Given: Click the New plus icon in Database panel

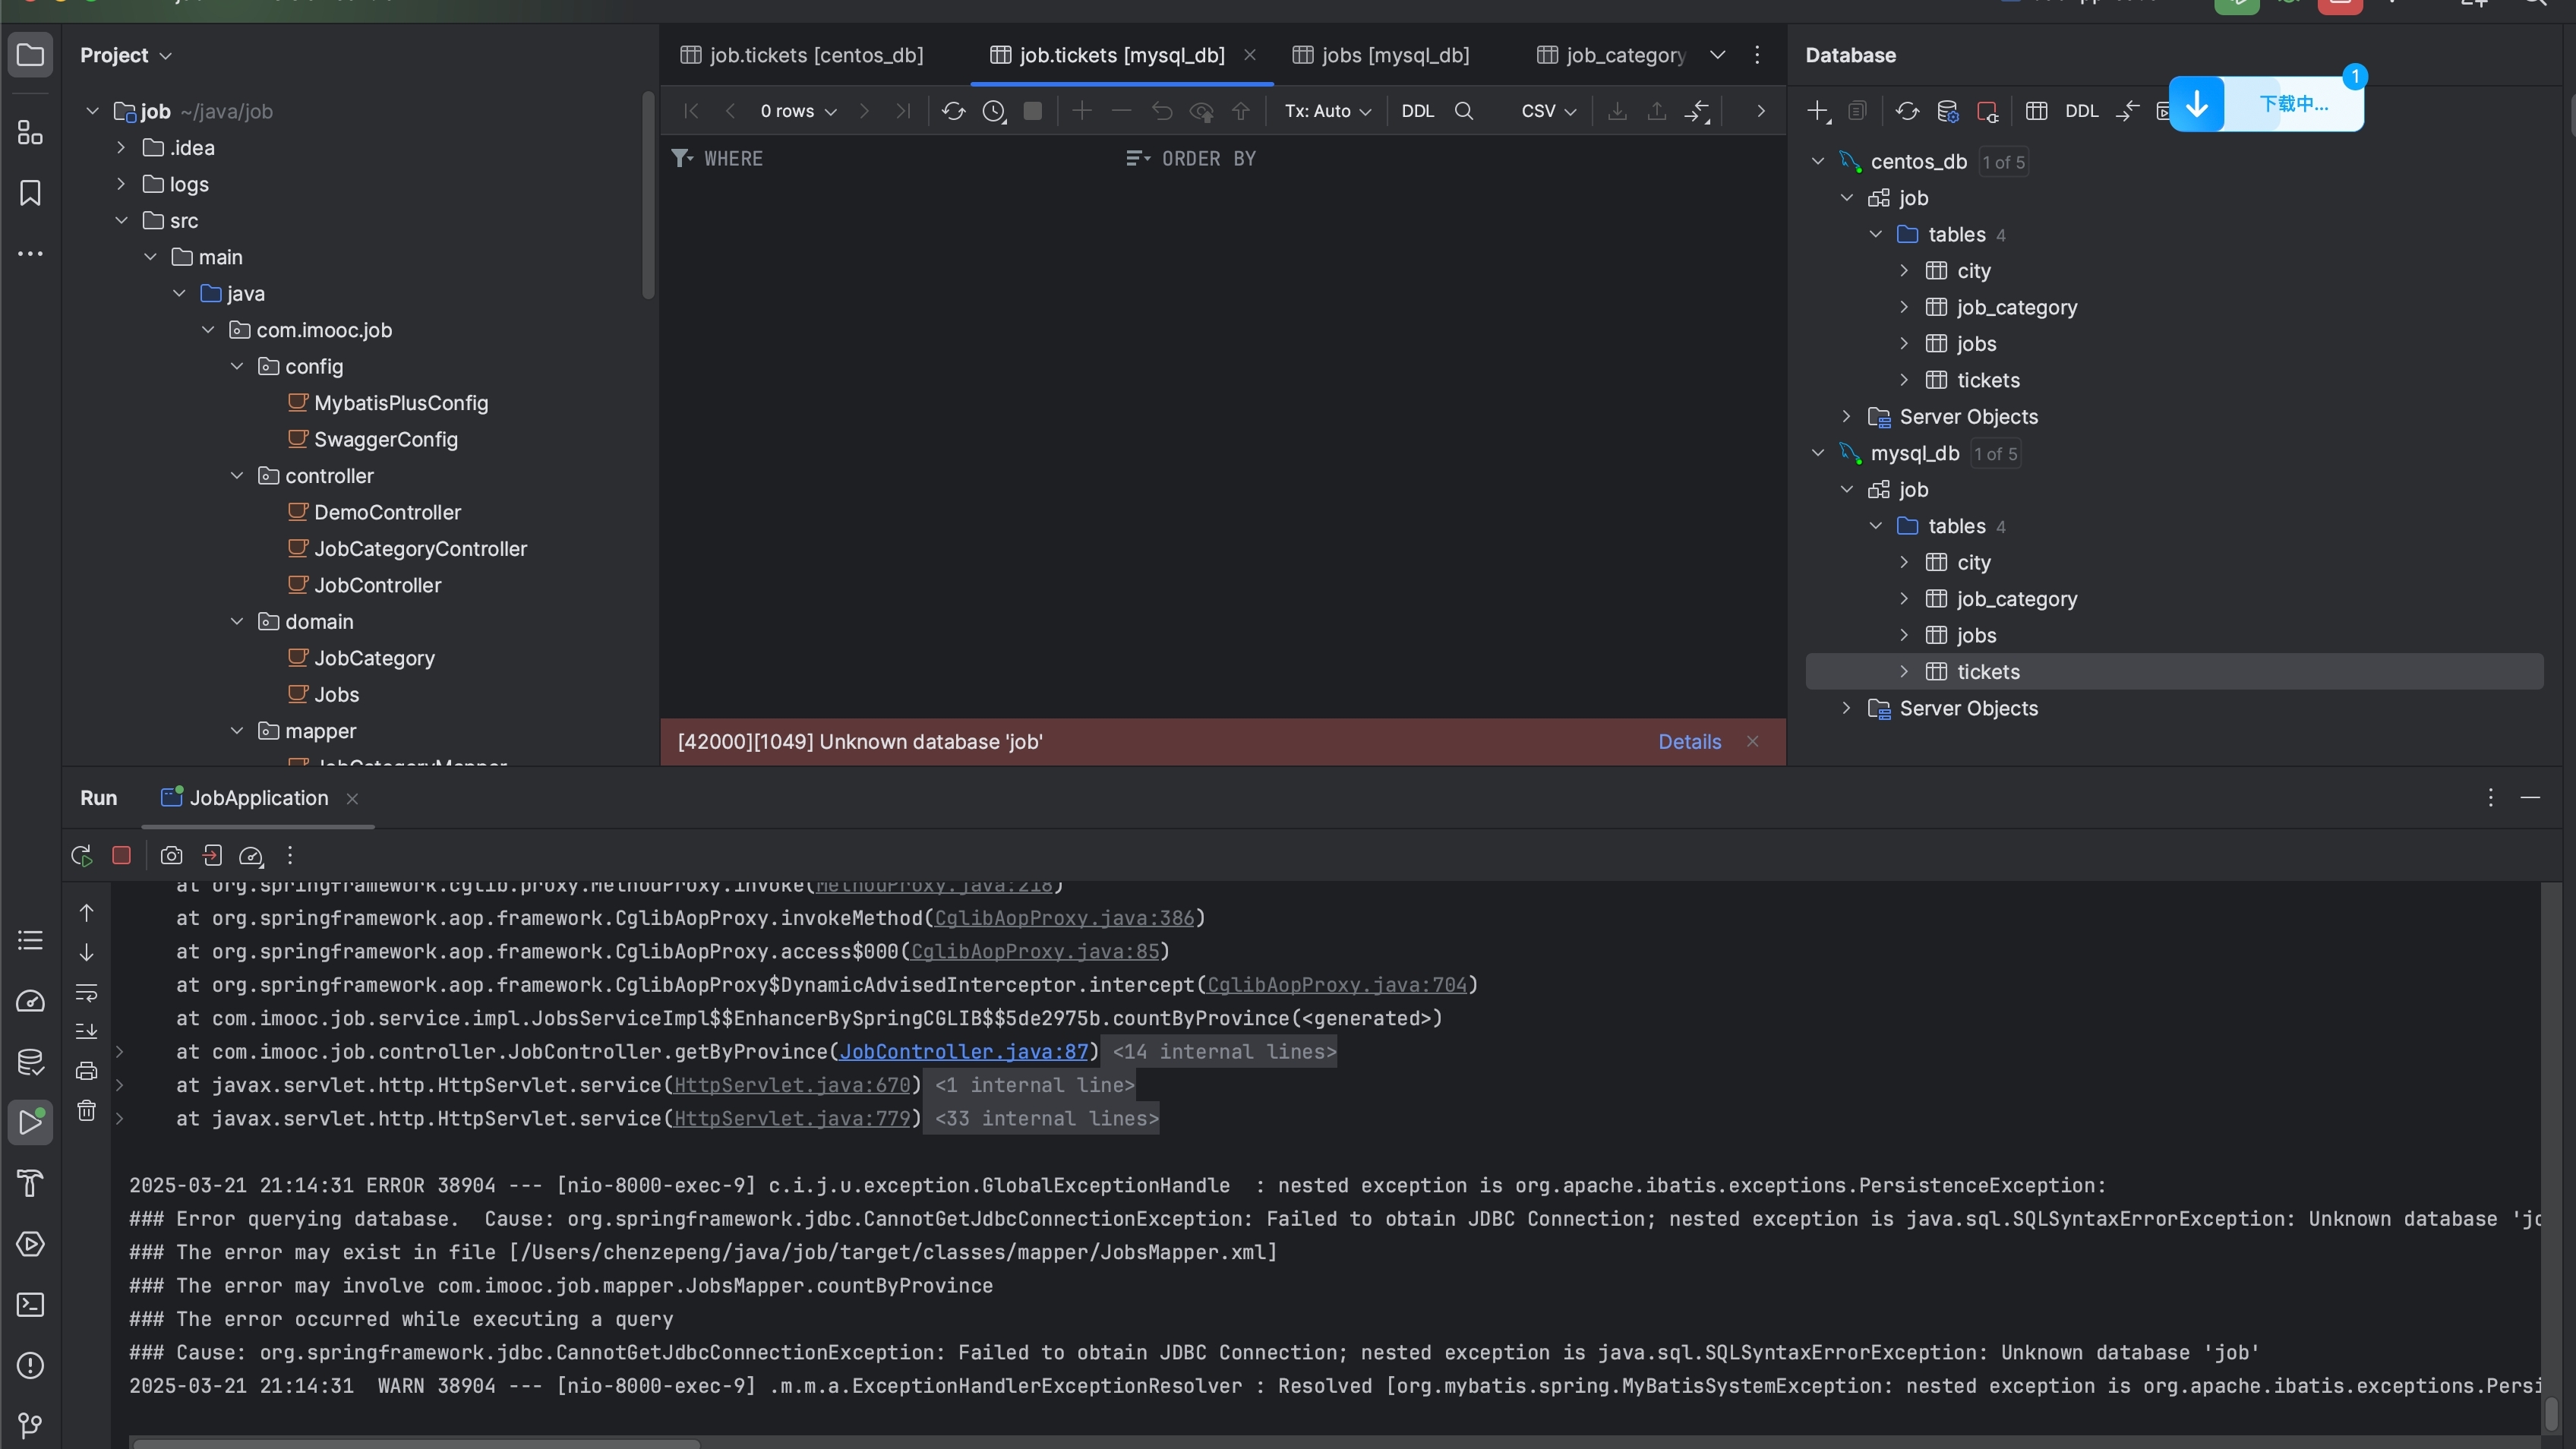Looking at the screenshot, I should [1818, 111].
